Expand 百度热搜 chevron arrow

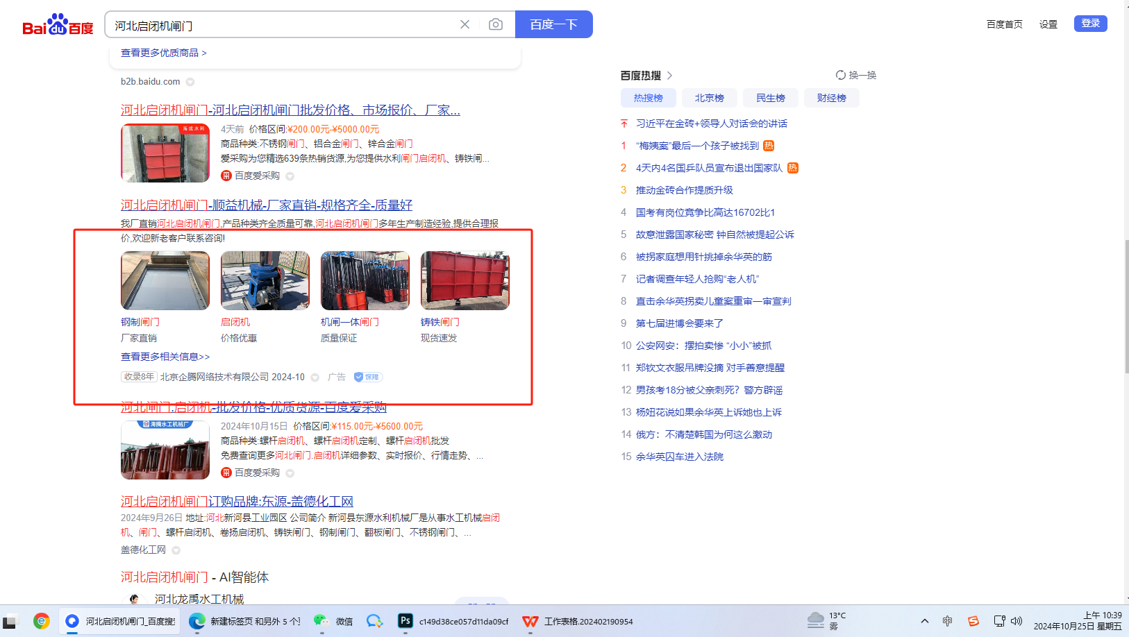click(x=669, y=76)
